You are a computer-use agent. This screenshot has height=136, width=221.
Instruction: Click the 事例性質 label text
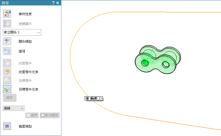click(25, 14)
